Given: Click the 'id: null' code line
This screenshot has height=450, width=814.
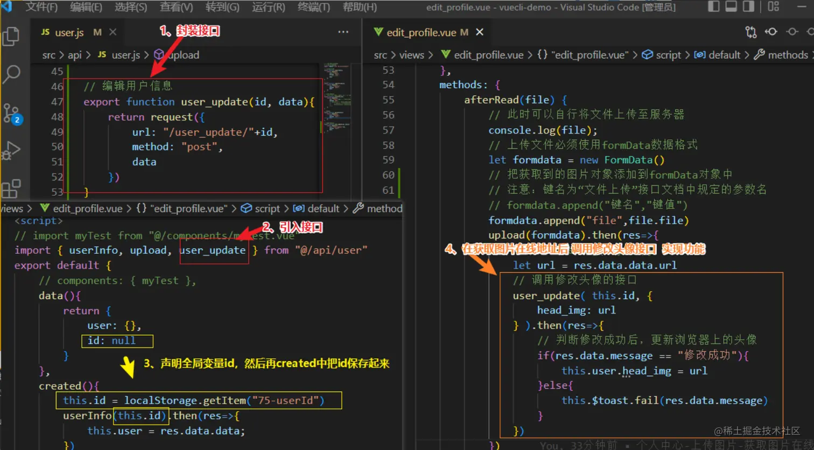Looking at the screenshot, I should 111,340.
